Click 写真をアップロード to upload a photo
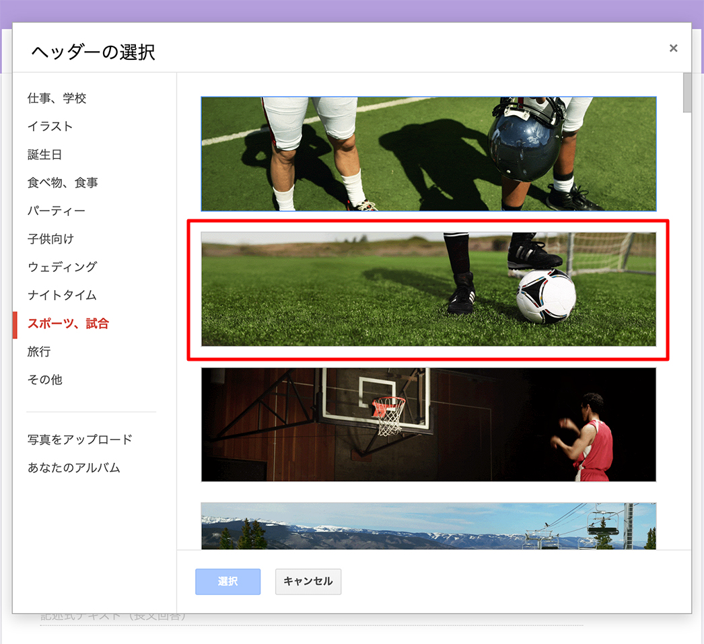The width and height of the screenshot is (704, 644). click(x=80, y=439)
